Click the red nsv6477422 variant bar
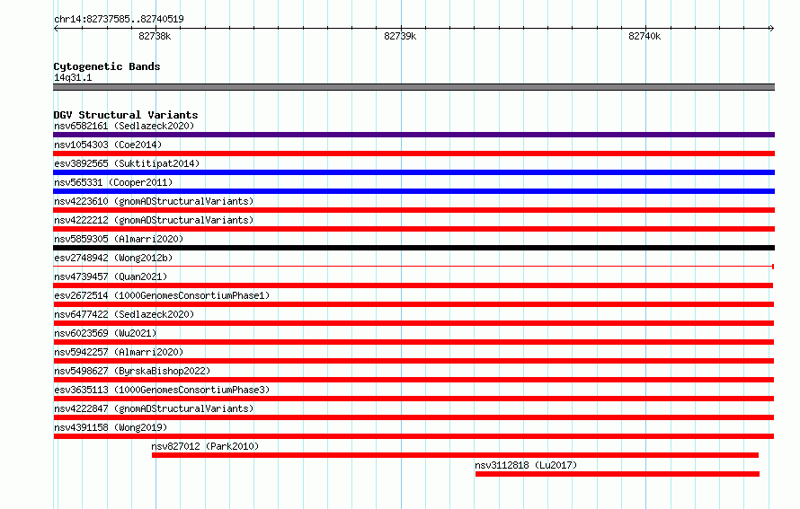The height and width of the screenshot is (509, 800). coord(413,323)
